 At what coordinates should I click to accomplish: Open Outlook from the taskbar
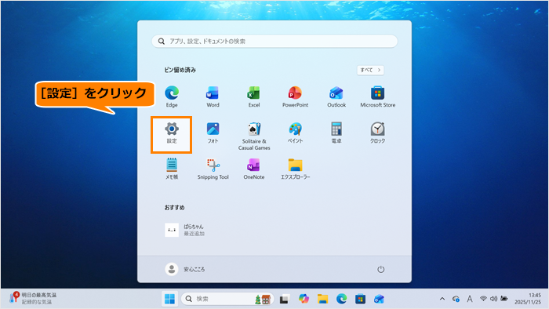pyautogui.click(x=379, y=299)
